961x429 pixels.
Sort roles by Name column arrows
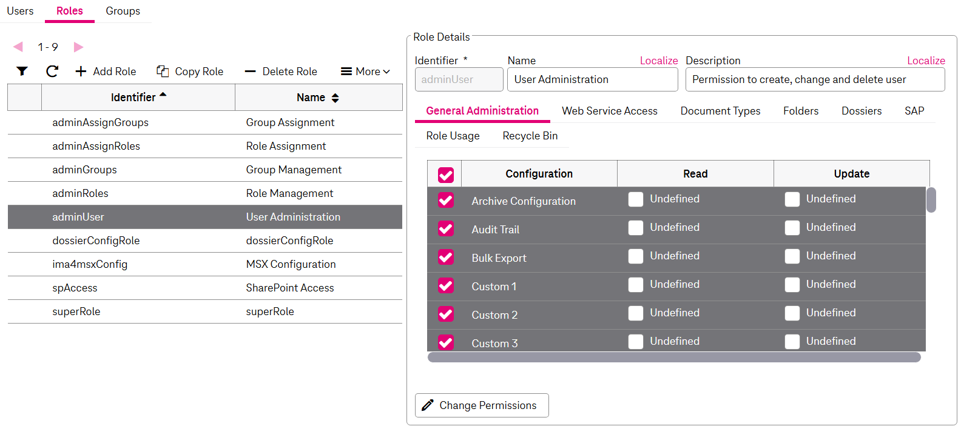pos(335,98)
